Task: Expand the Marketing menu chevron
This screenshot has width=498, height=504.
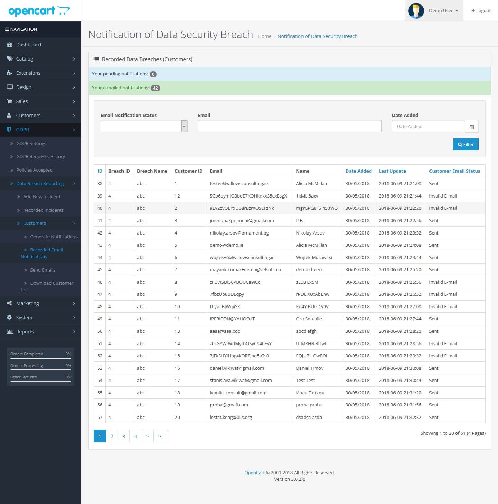Action: click(74, 304)
